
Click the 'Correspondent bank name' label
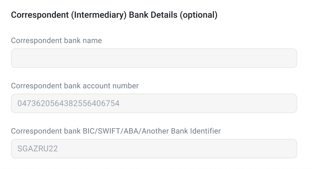[x=56, y=41]
